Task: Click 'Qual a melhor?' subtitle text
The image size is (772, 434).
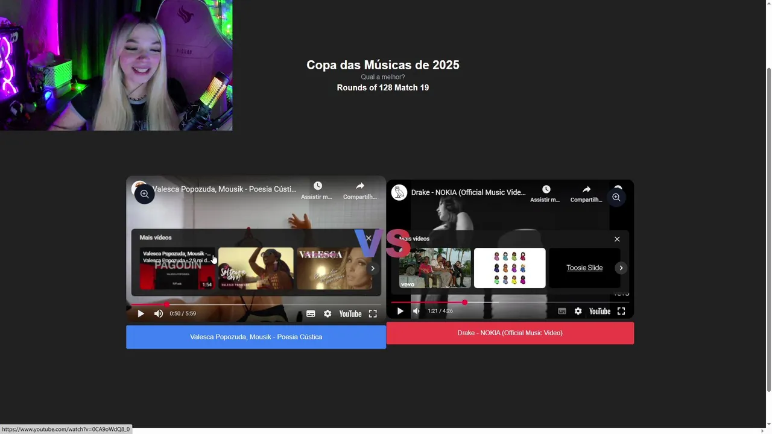Action: pos(383,77)
